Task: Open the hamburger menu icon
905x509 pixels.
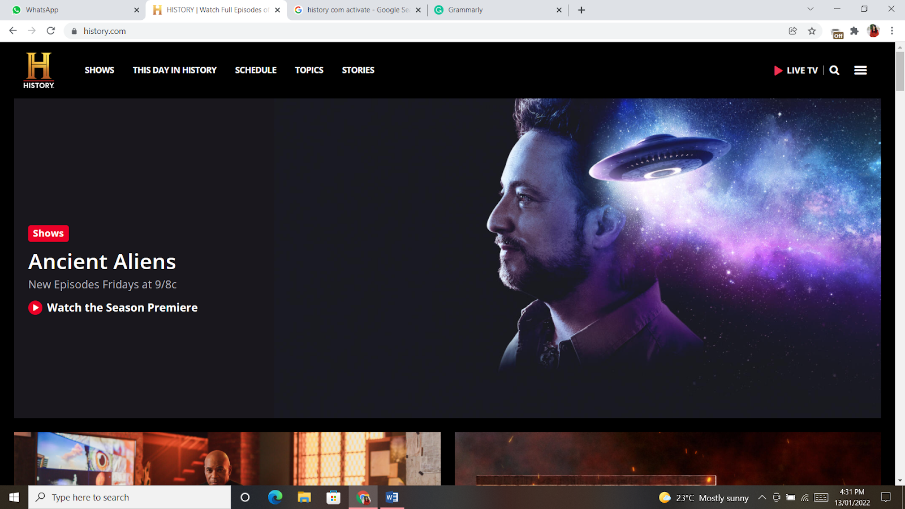Action: pos(860,70)
